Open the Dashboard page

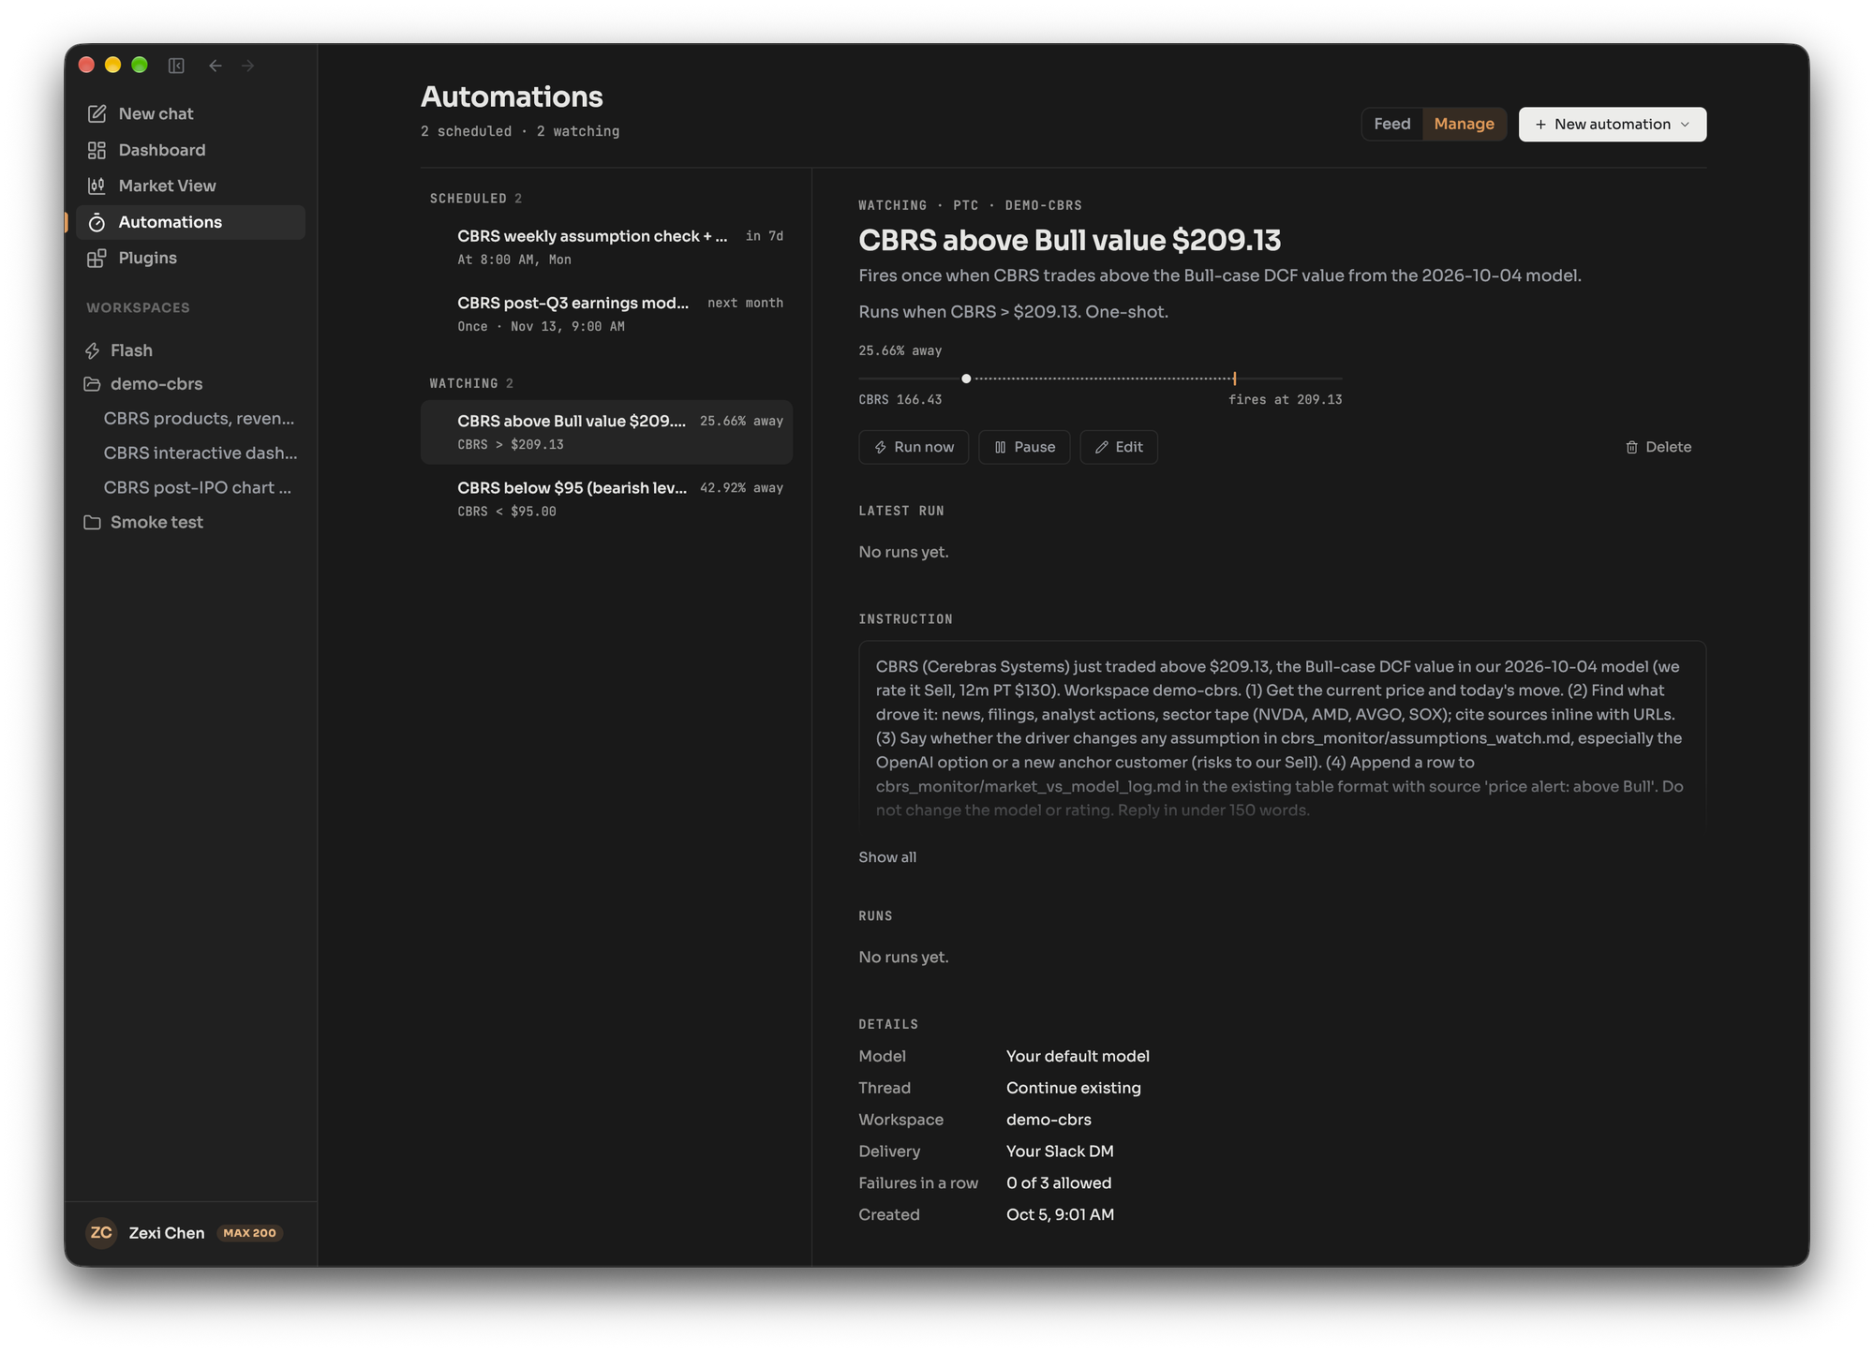click(191, 150)
